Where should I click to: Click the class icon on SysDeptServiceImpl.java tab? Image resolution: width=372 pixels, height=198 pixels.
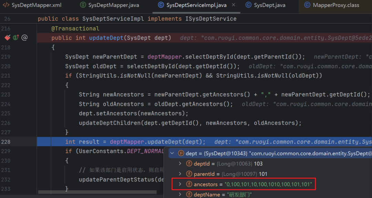(161, 5)
